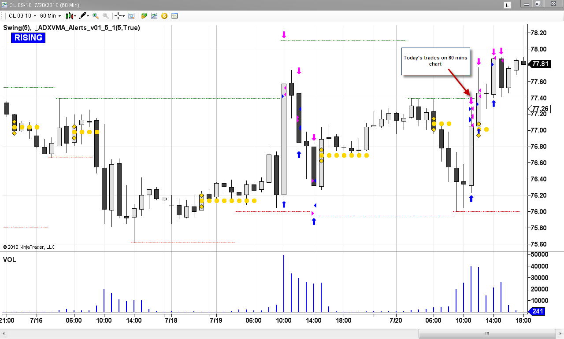This screenshot has width=564, height=339.
Task: Click the 77.00 price axis label
Action: [538, 130]
